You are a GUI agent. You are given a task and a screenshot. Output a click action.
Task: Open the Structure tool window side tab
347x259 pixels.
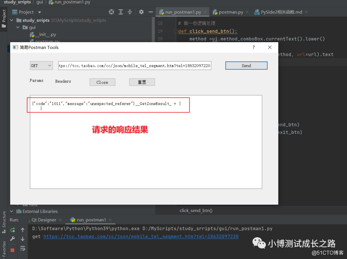click(x=4, y=222)
